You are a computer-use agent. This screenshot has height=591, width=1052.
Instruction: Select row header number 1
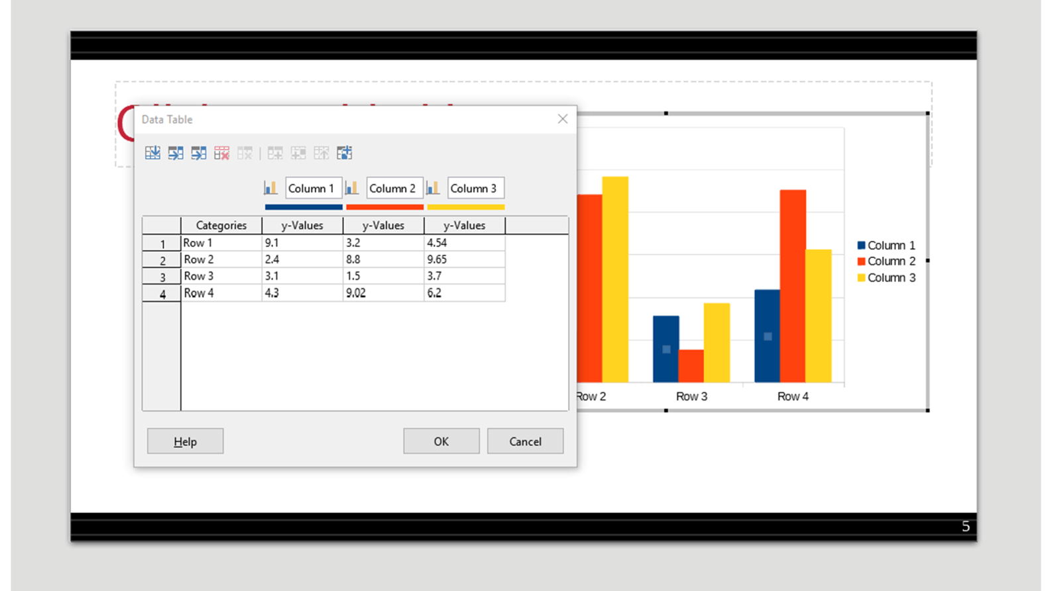(162, 244)
